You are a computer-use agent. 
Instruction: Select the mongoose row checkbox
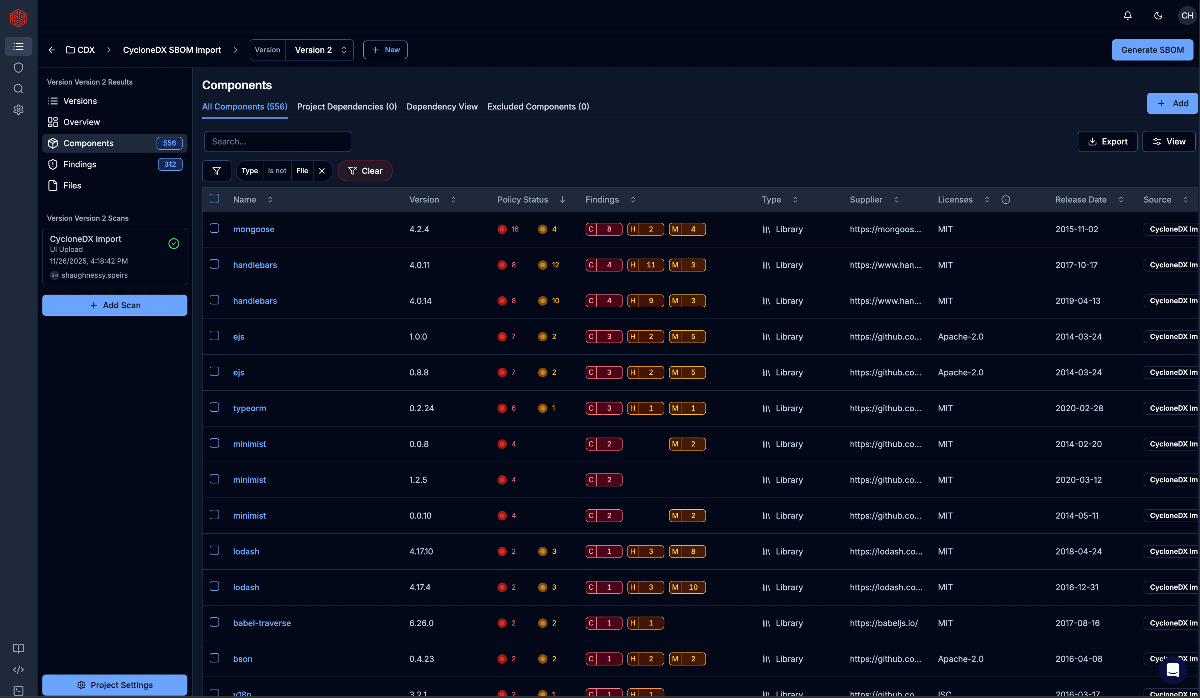click(214, 228)
